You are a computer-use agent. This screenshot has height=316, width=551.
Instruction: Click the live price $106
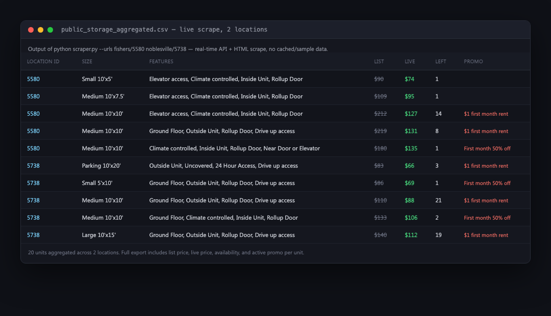(411, 218)
